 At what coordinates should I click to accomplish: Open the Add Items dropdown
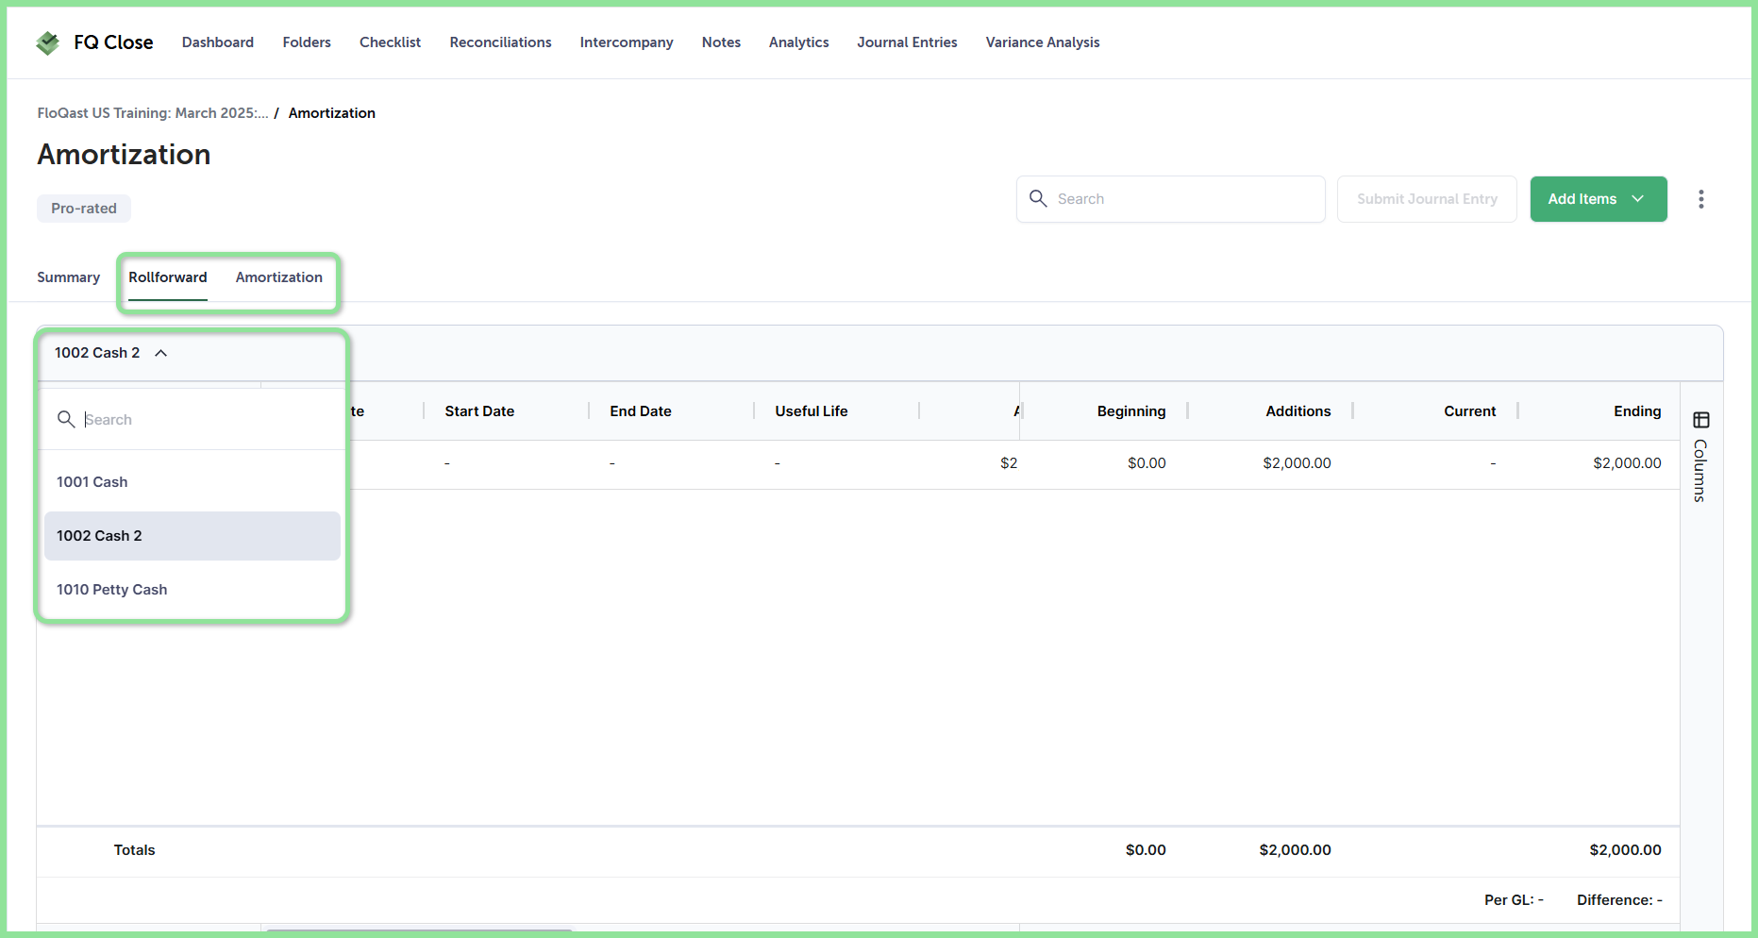(1598, 199)
